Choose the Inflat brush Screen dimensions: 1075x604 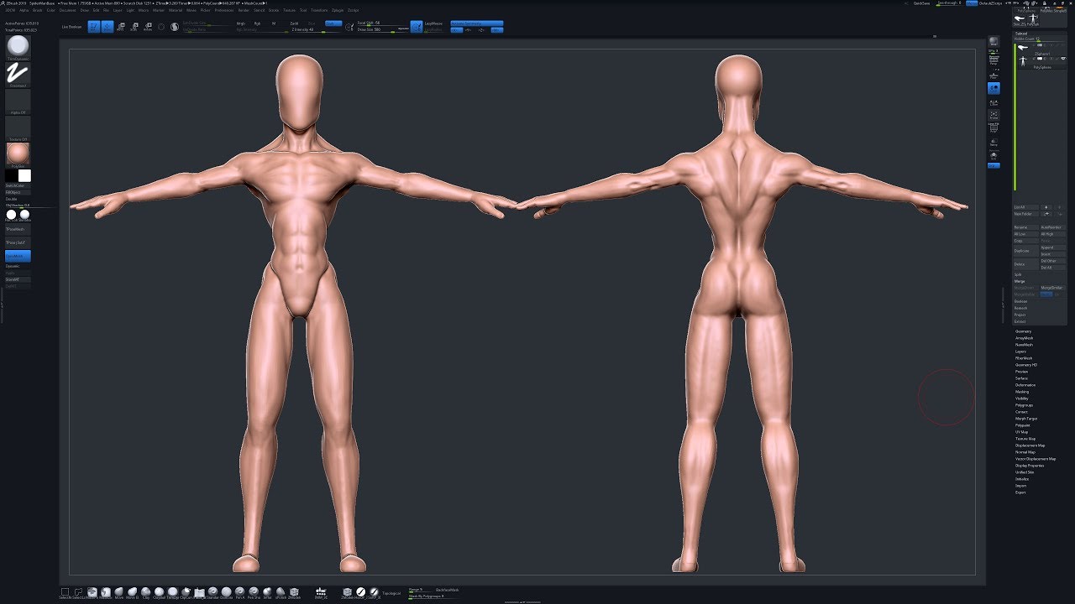pyautogui.click(x=267, y=592)
